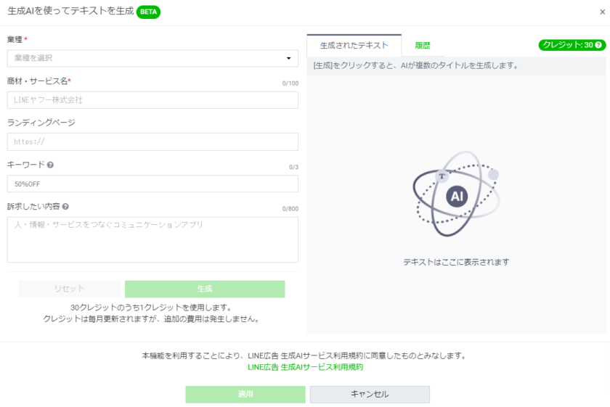Click the AI atom illustration
Viewport: 610px width, 407px height.
click(x=456, y=194)
